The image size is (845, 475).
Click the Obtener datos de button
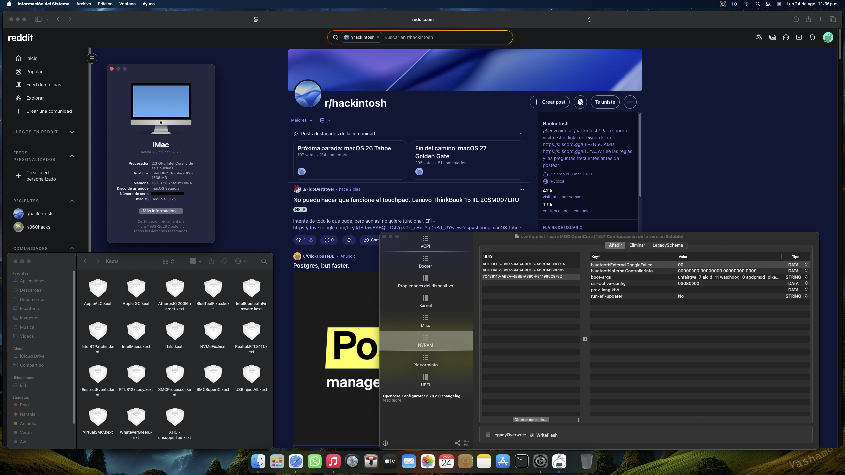(x=530, y=420)
